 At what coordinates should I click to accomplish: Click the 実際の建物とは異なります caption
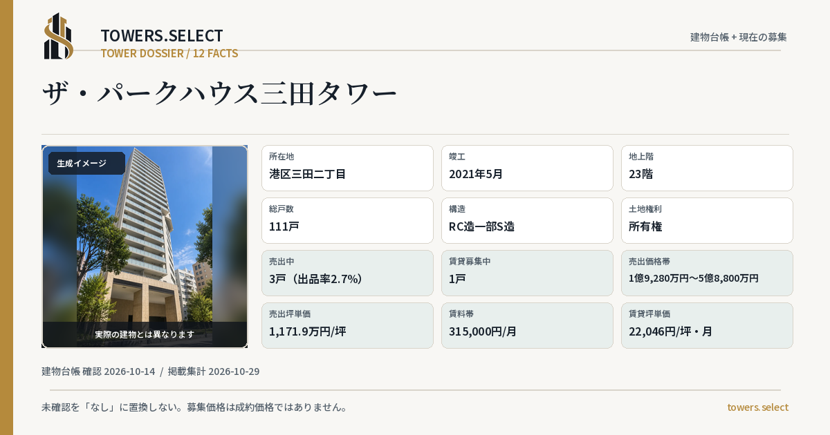(145, 334)
